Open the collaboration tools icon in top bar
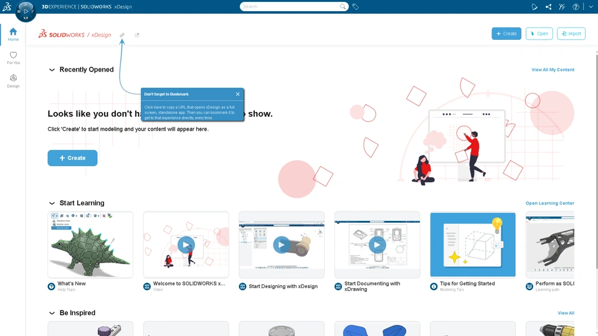The width and height of the screenshot is (598, 336). (562, 6)
